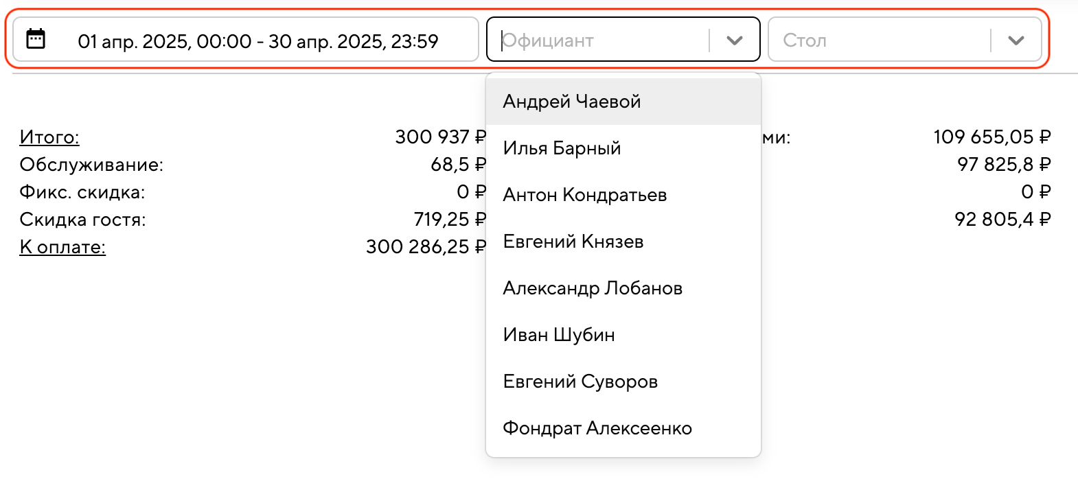Collapse the Официант dropdown chevron
The image size is (1078, 479).
click(x=734, y=40)
